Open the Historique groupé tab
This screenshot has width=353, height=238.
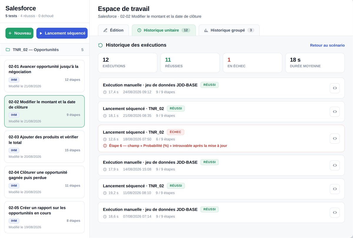pos(229,30)
